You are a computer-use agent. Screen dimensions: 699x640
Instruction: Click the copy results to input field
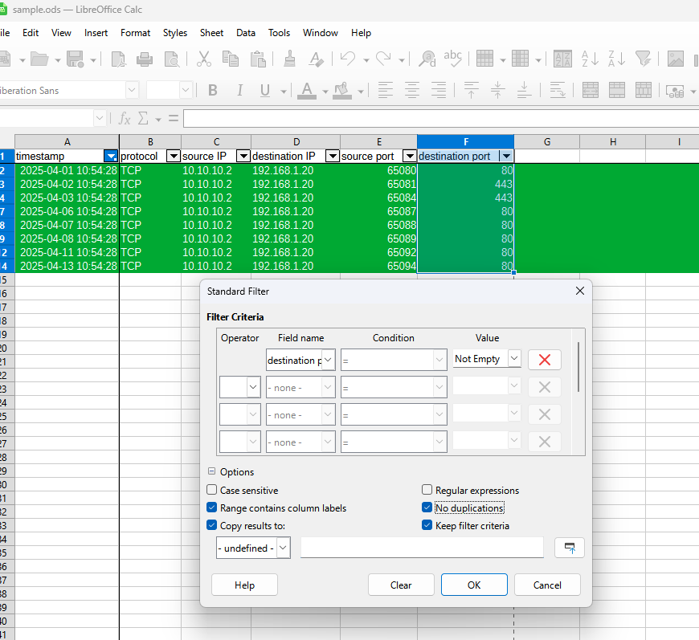click(x=422, y=548)
